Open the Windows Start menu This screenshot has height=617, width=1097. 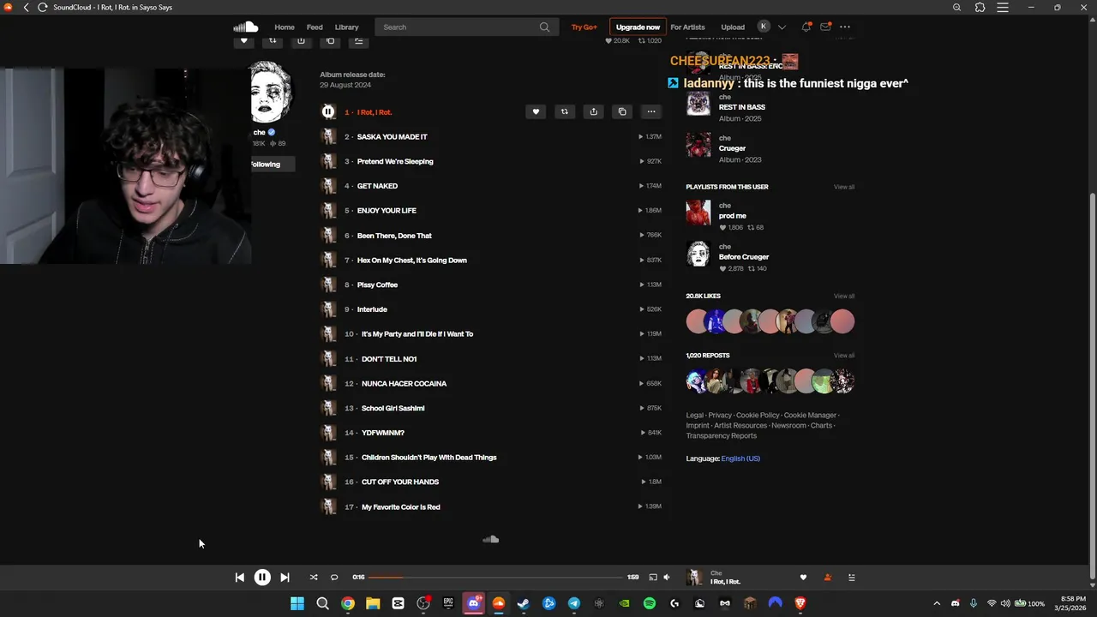[x=297, y=603]
